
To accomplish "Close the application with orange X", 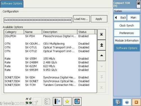I will pyautogui.click(x=136, y=102).
